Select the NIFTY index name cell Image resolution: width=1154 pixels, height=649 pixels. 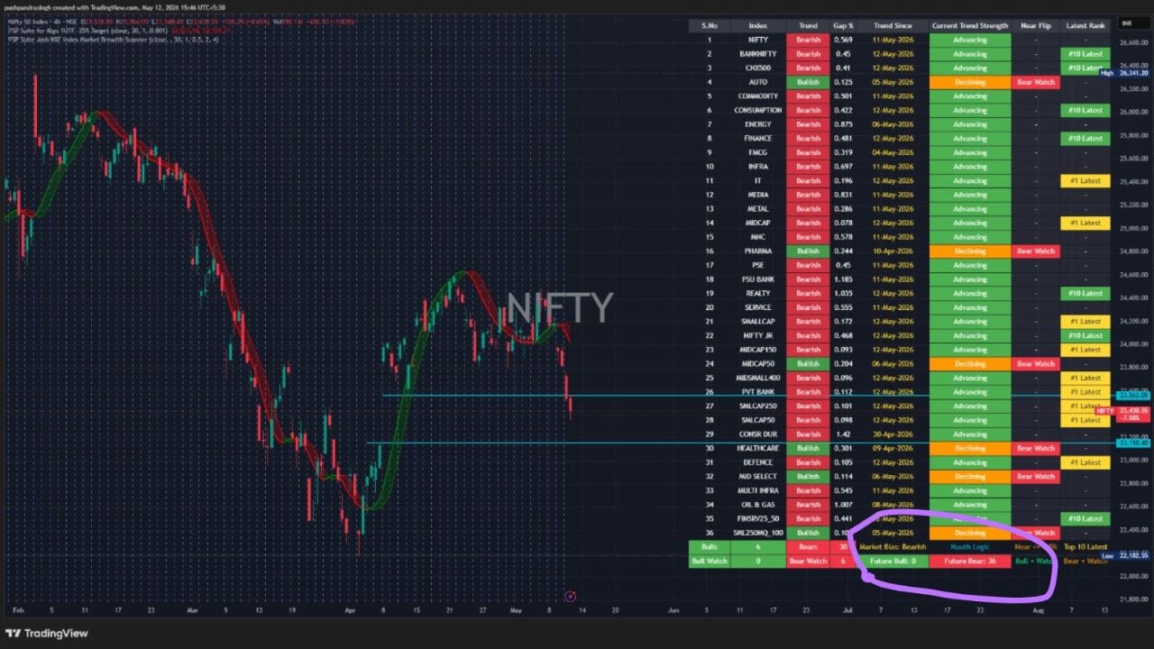[x=757, y=40]
